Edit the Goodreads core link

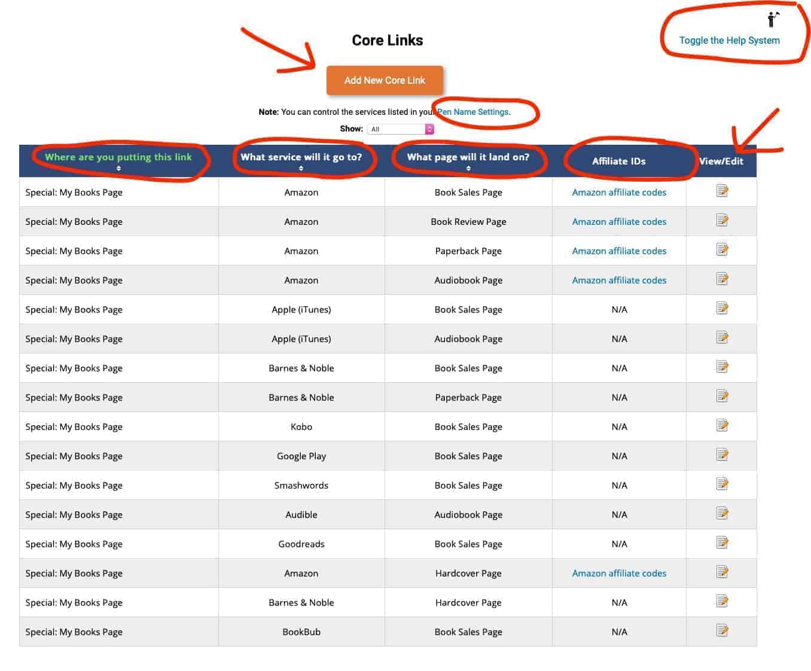[x=722, y=542]
